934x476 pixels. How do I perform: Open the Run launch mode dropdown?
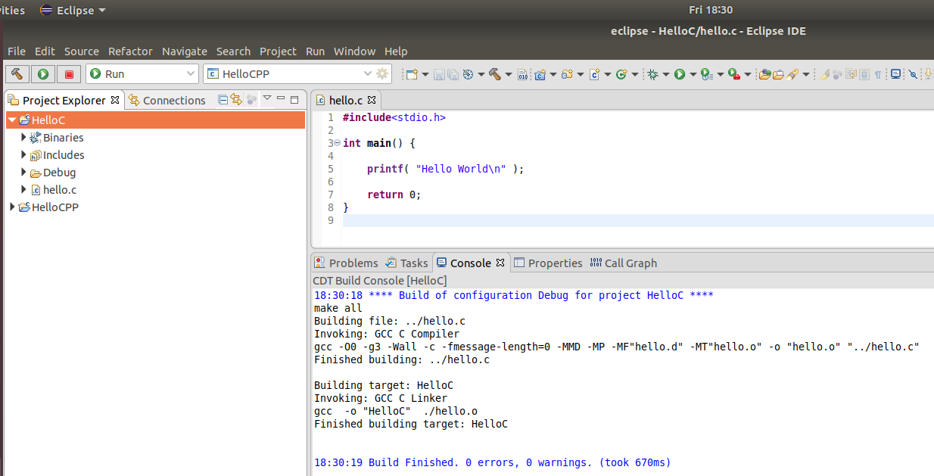(x=191, y=73)
